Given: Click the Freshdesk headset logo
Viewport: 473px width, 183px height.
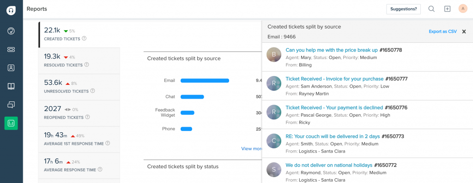Looking at the screenshot, I should coord(11,11).
